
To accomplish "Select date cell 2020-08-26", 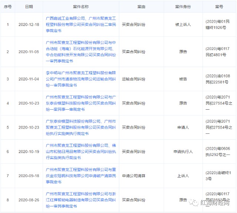I will pyautogui.click(x=29, y=200).
